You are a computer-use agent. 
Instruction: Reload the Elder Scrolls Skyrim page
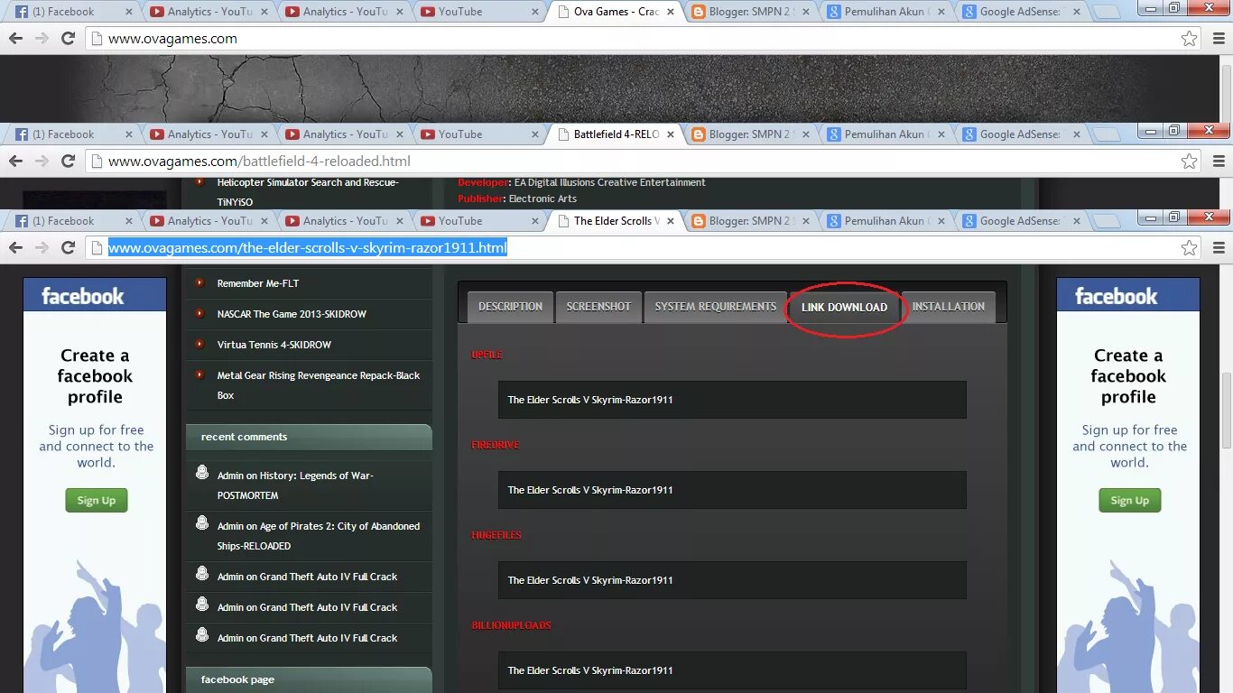[68, 248]
